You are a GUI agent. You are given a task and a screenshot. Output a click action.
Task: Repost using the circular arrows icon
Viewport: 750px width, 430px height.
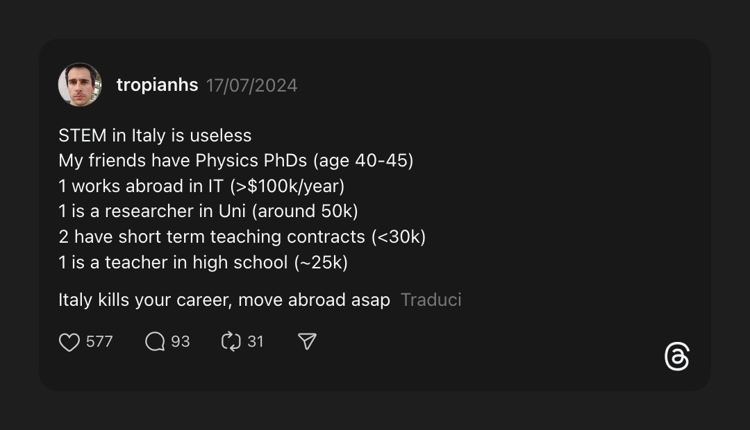click(231, 342)
